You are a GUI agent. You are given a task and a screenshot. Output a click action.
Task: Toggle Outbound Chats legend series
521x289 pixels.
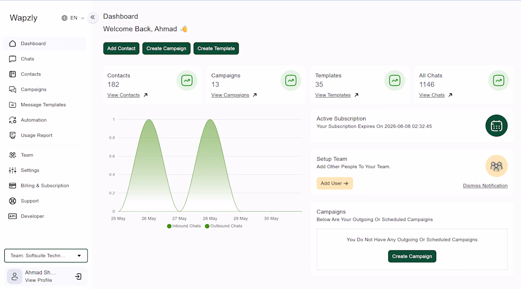[224, 226]
